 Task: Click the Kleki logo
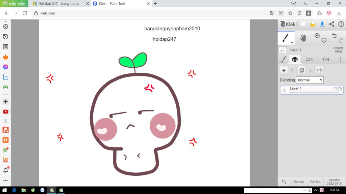click(x=289, y=24)
